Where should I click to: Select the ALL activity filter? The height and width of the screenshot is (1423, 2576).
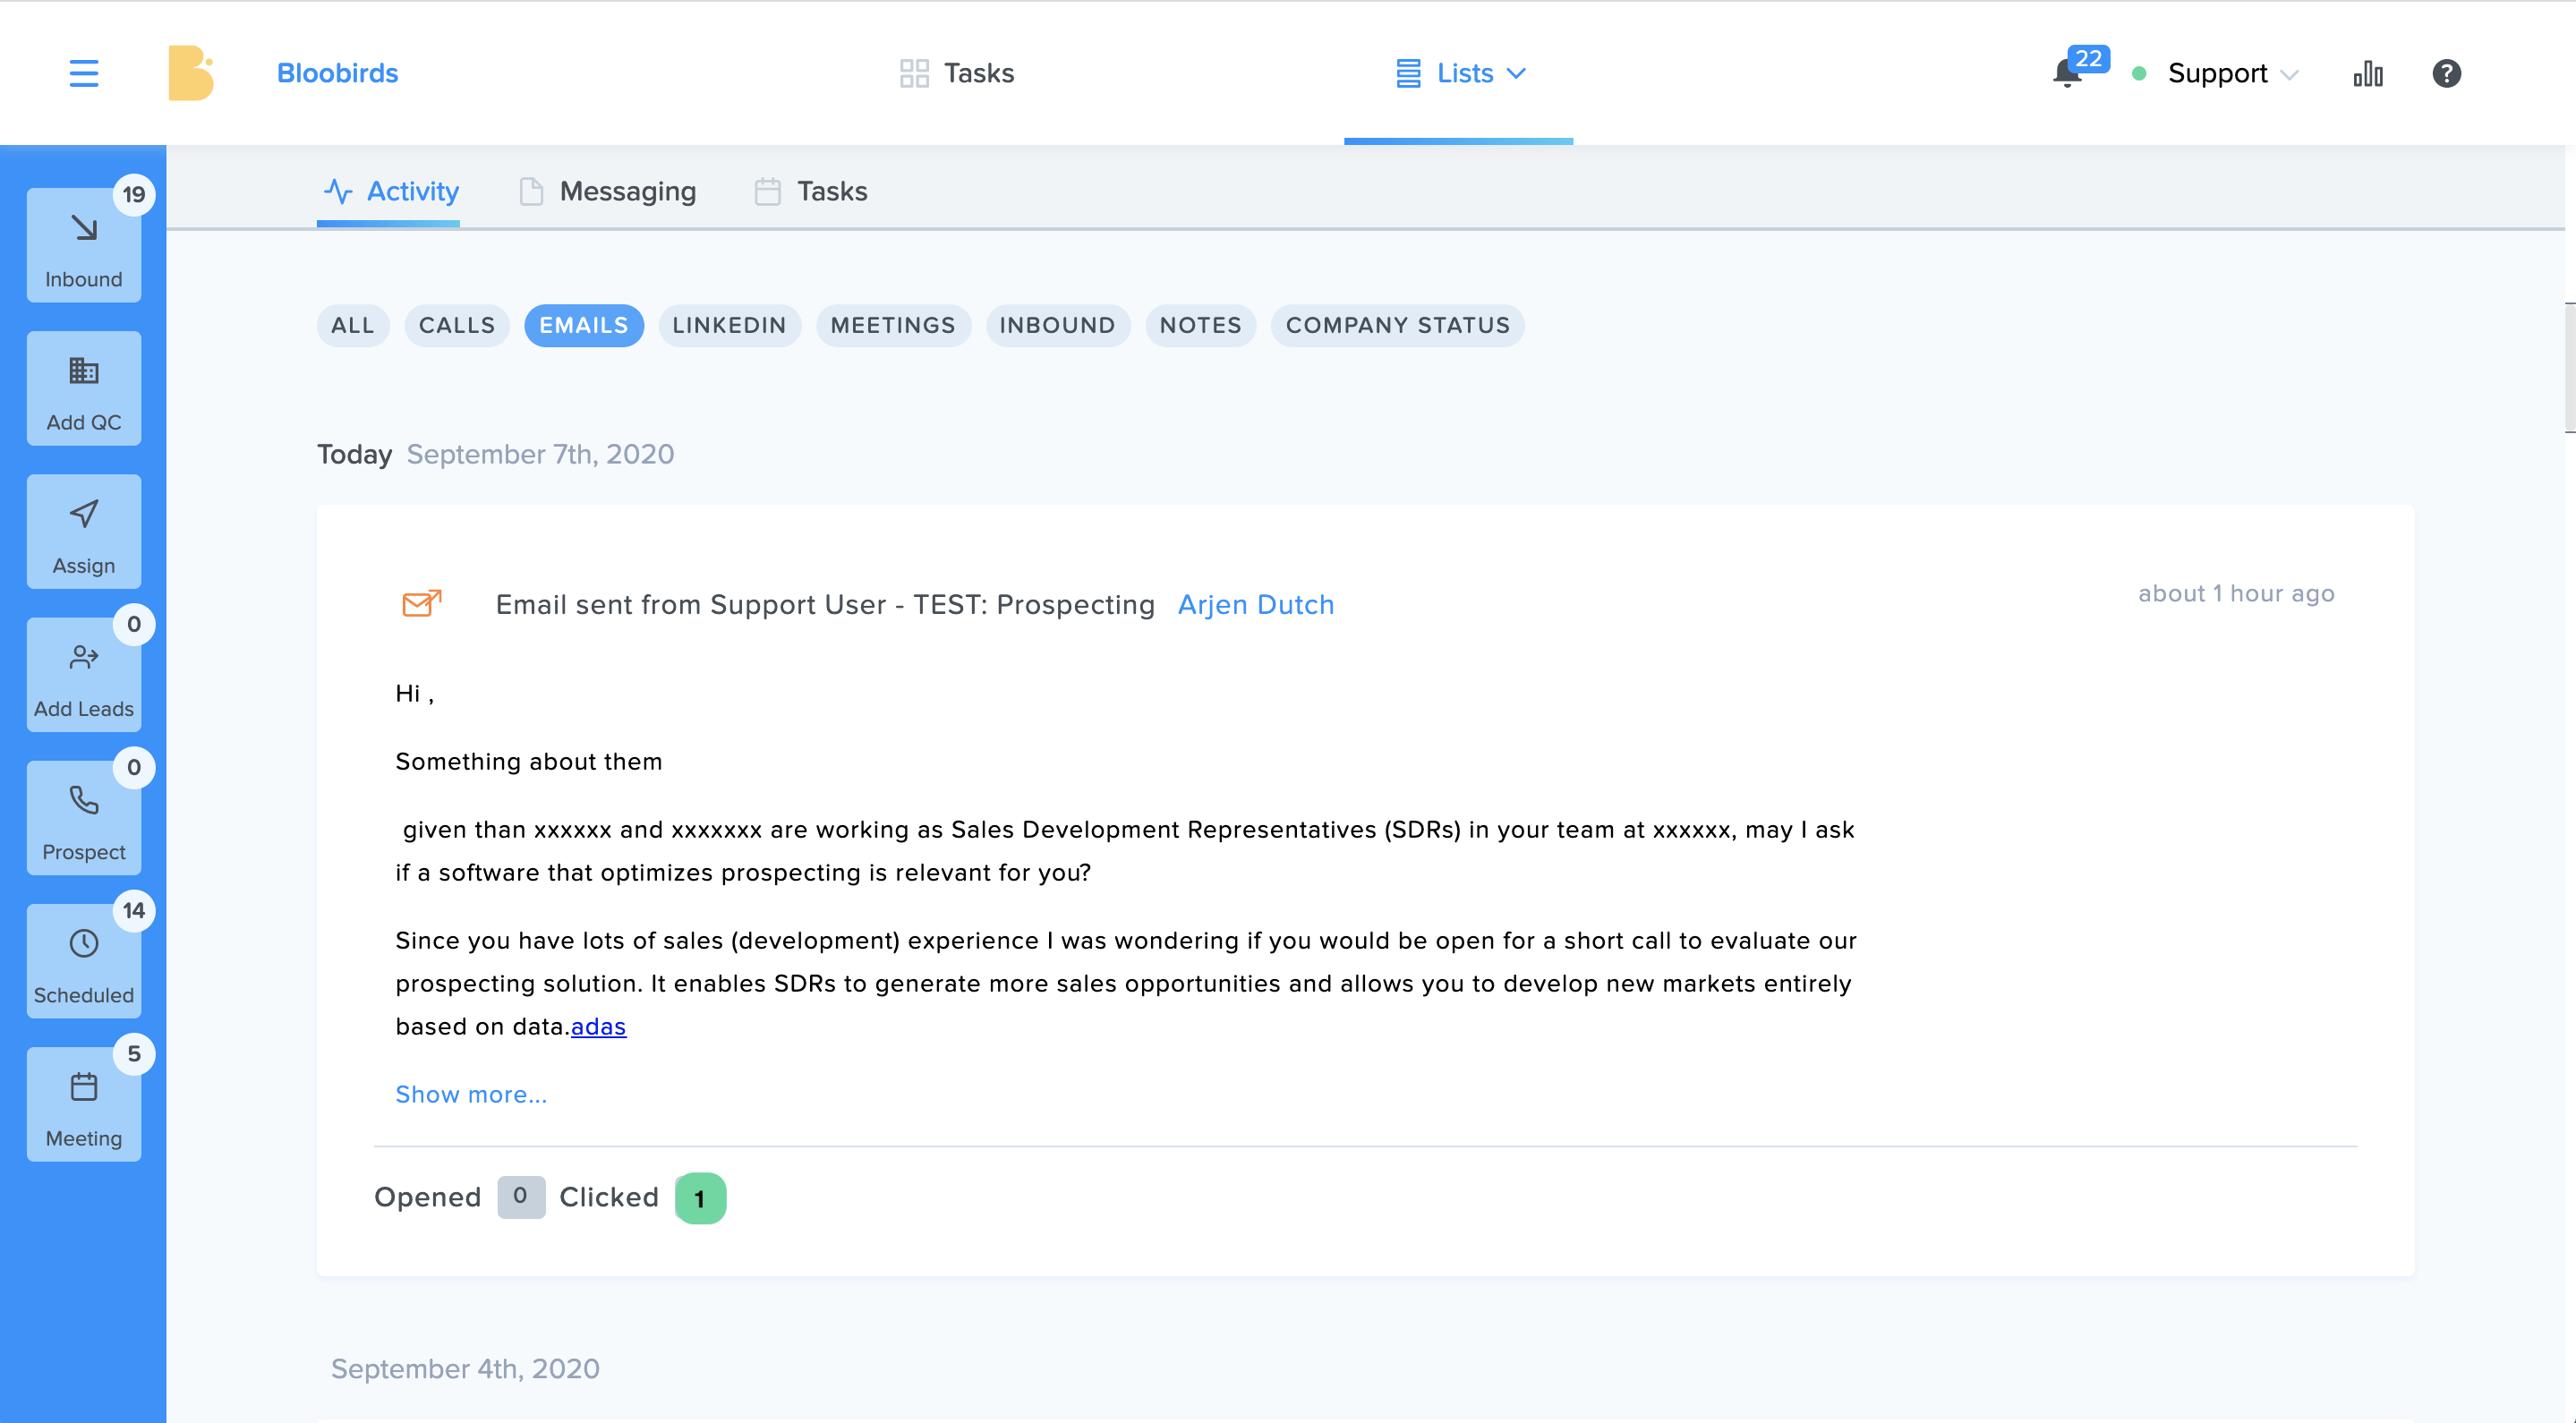point(353,325)
